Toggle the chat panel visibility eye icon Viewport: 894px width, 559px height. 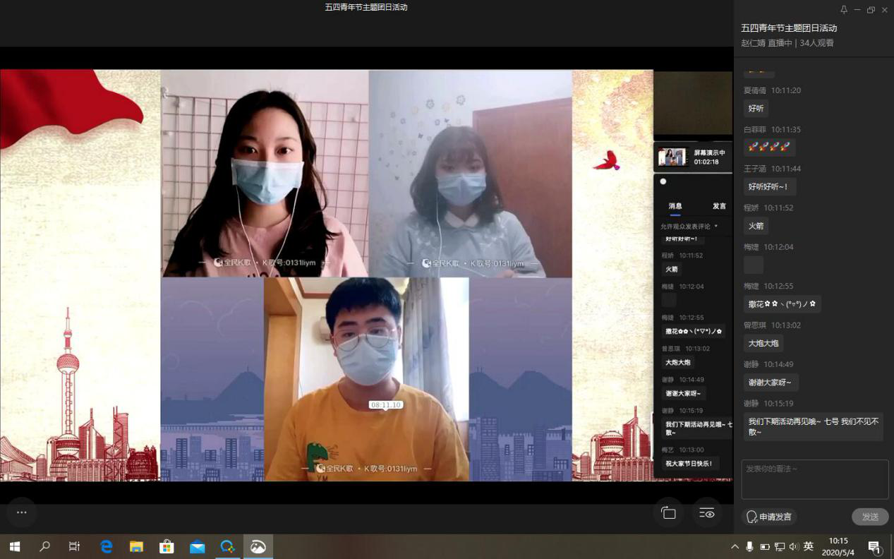[x=706, y=513]
